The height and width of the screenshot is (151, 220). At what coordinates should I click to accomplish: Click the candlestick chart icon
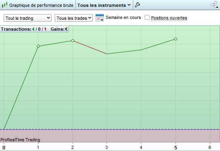tap(4, 5)
